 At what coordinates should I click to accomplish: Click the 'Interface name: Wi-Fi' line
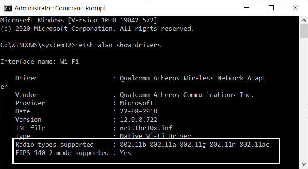pos(39,61)
